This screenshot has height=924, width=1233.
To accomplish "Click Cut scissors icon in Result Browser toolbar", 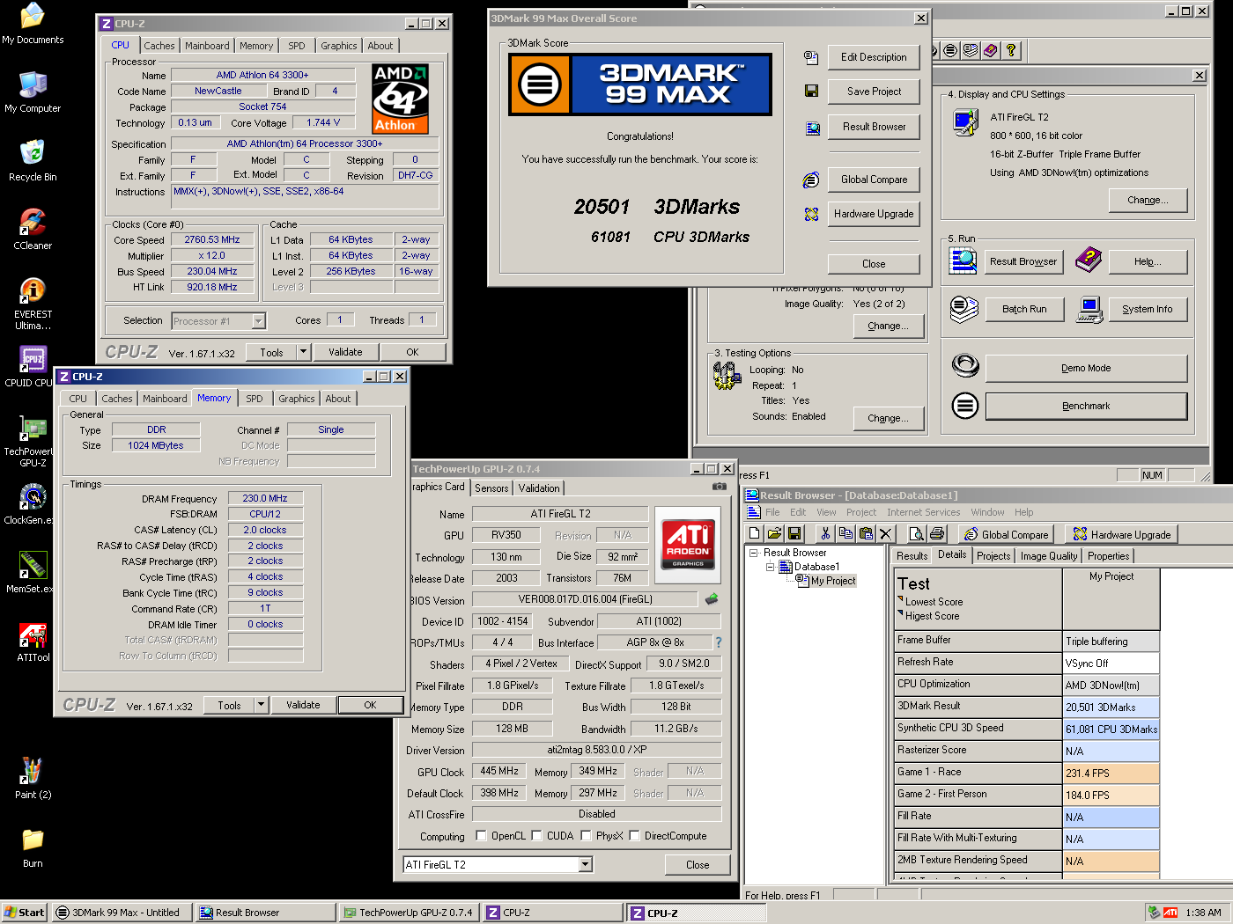I will coord(825,533).
